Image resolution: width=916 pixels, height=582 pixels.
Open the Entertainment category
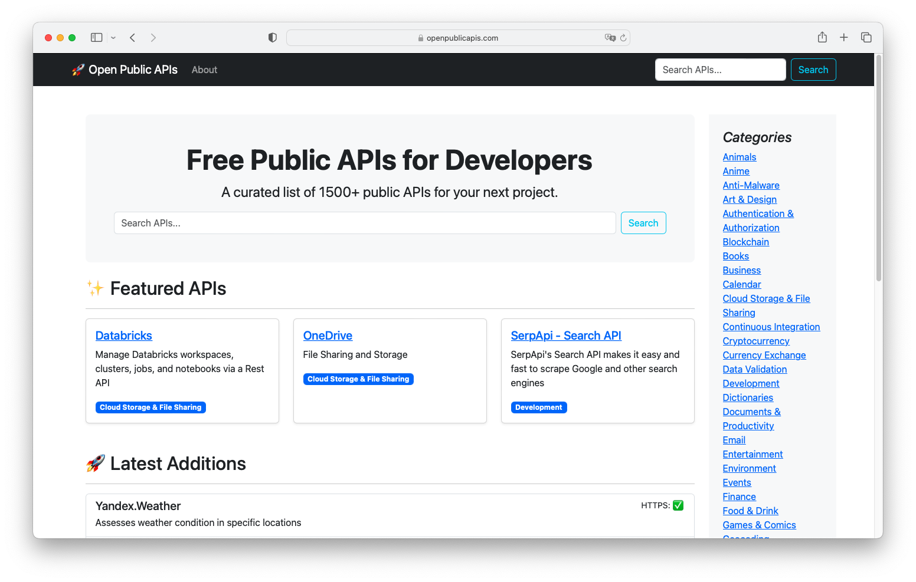[x=753, y=454]
